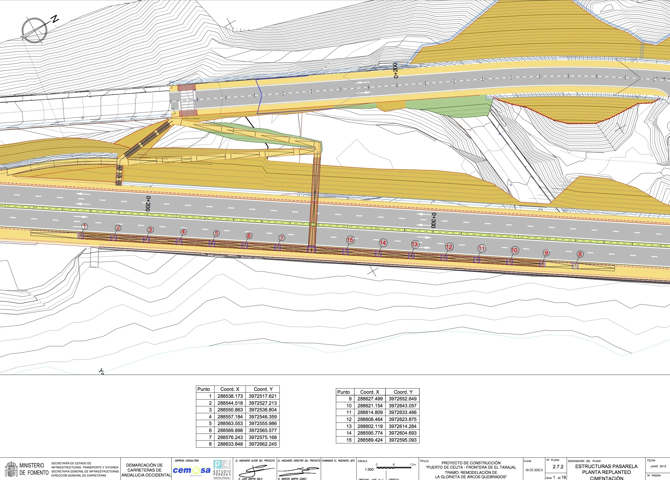Click coordinate cell 288621.154
The image size is (670, 480).
(370, 406)
